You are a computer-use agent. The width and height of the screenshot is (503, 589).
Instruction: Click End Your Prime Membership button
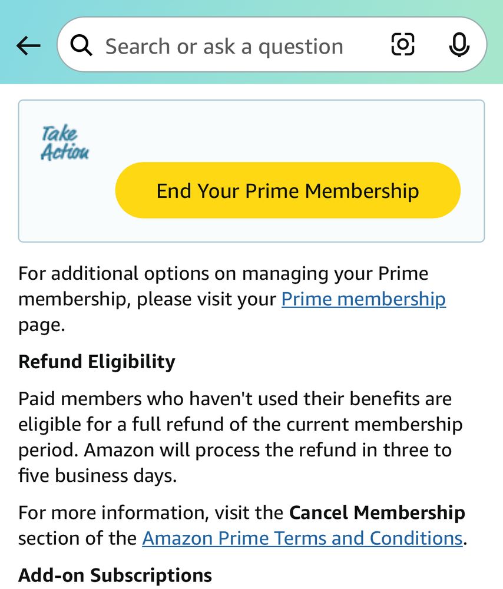pyautogui.click(x=288, y=190)
